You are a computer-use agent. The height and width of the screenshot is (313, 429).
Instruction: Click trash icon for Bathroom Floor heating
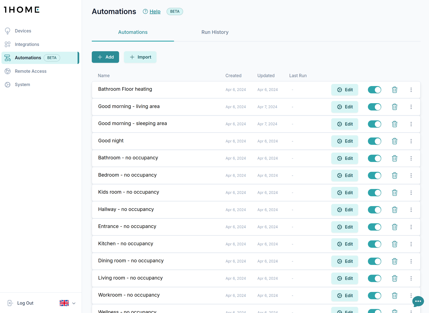click(x=394, y=90)
